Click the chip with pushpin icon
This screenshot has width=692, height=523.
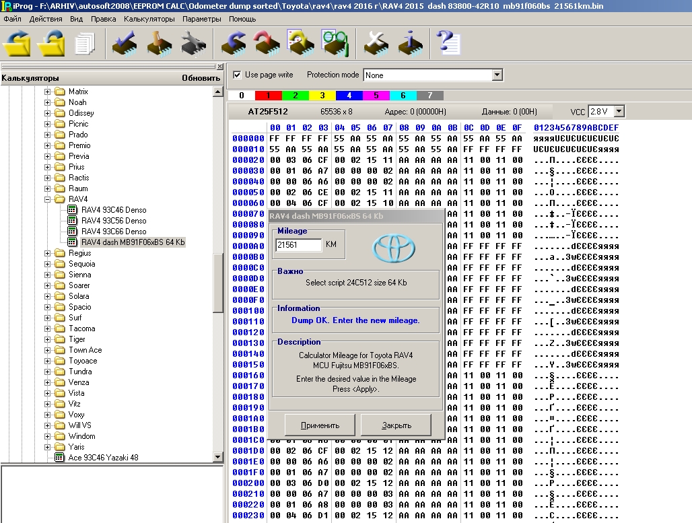pos(159,43)
